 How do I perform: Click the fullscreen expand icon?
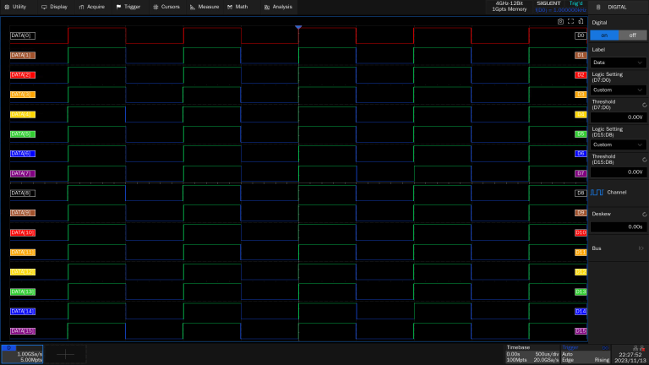click(x=571, y=22)
